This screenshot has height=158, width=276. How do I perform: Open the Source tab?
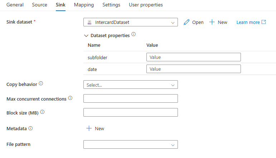[40, 5]
